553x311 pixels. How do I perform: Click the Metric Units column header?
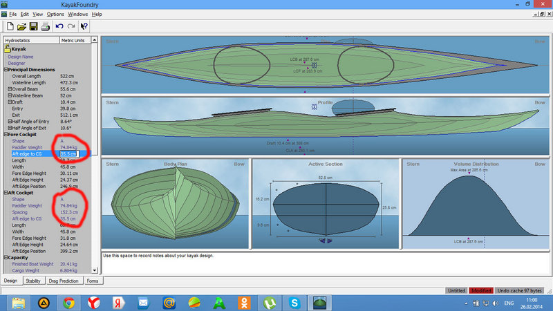(x=75, y=40)
